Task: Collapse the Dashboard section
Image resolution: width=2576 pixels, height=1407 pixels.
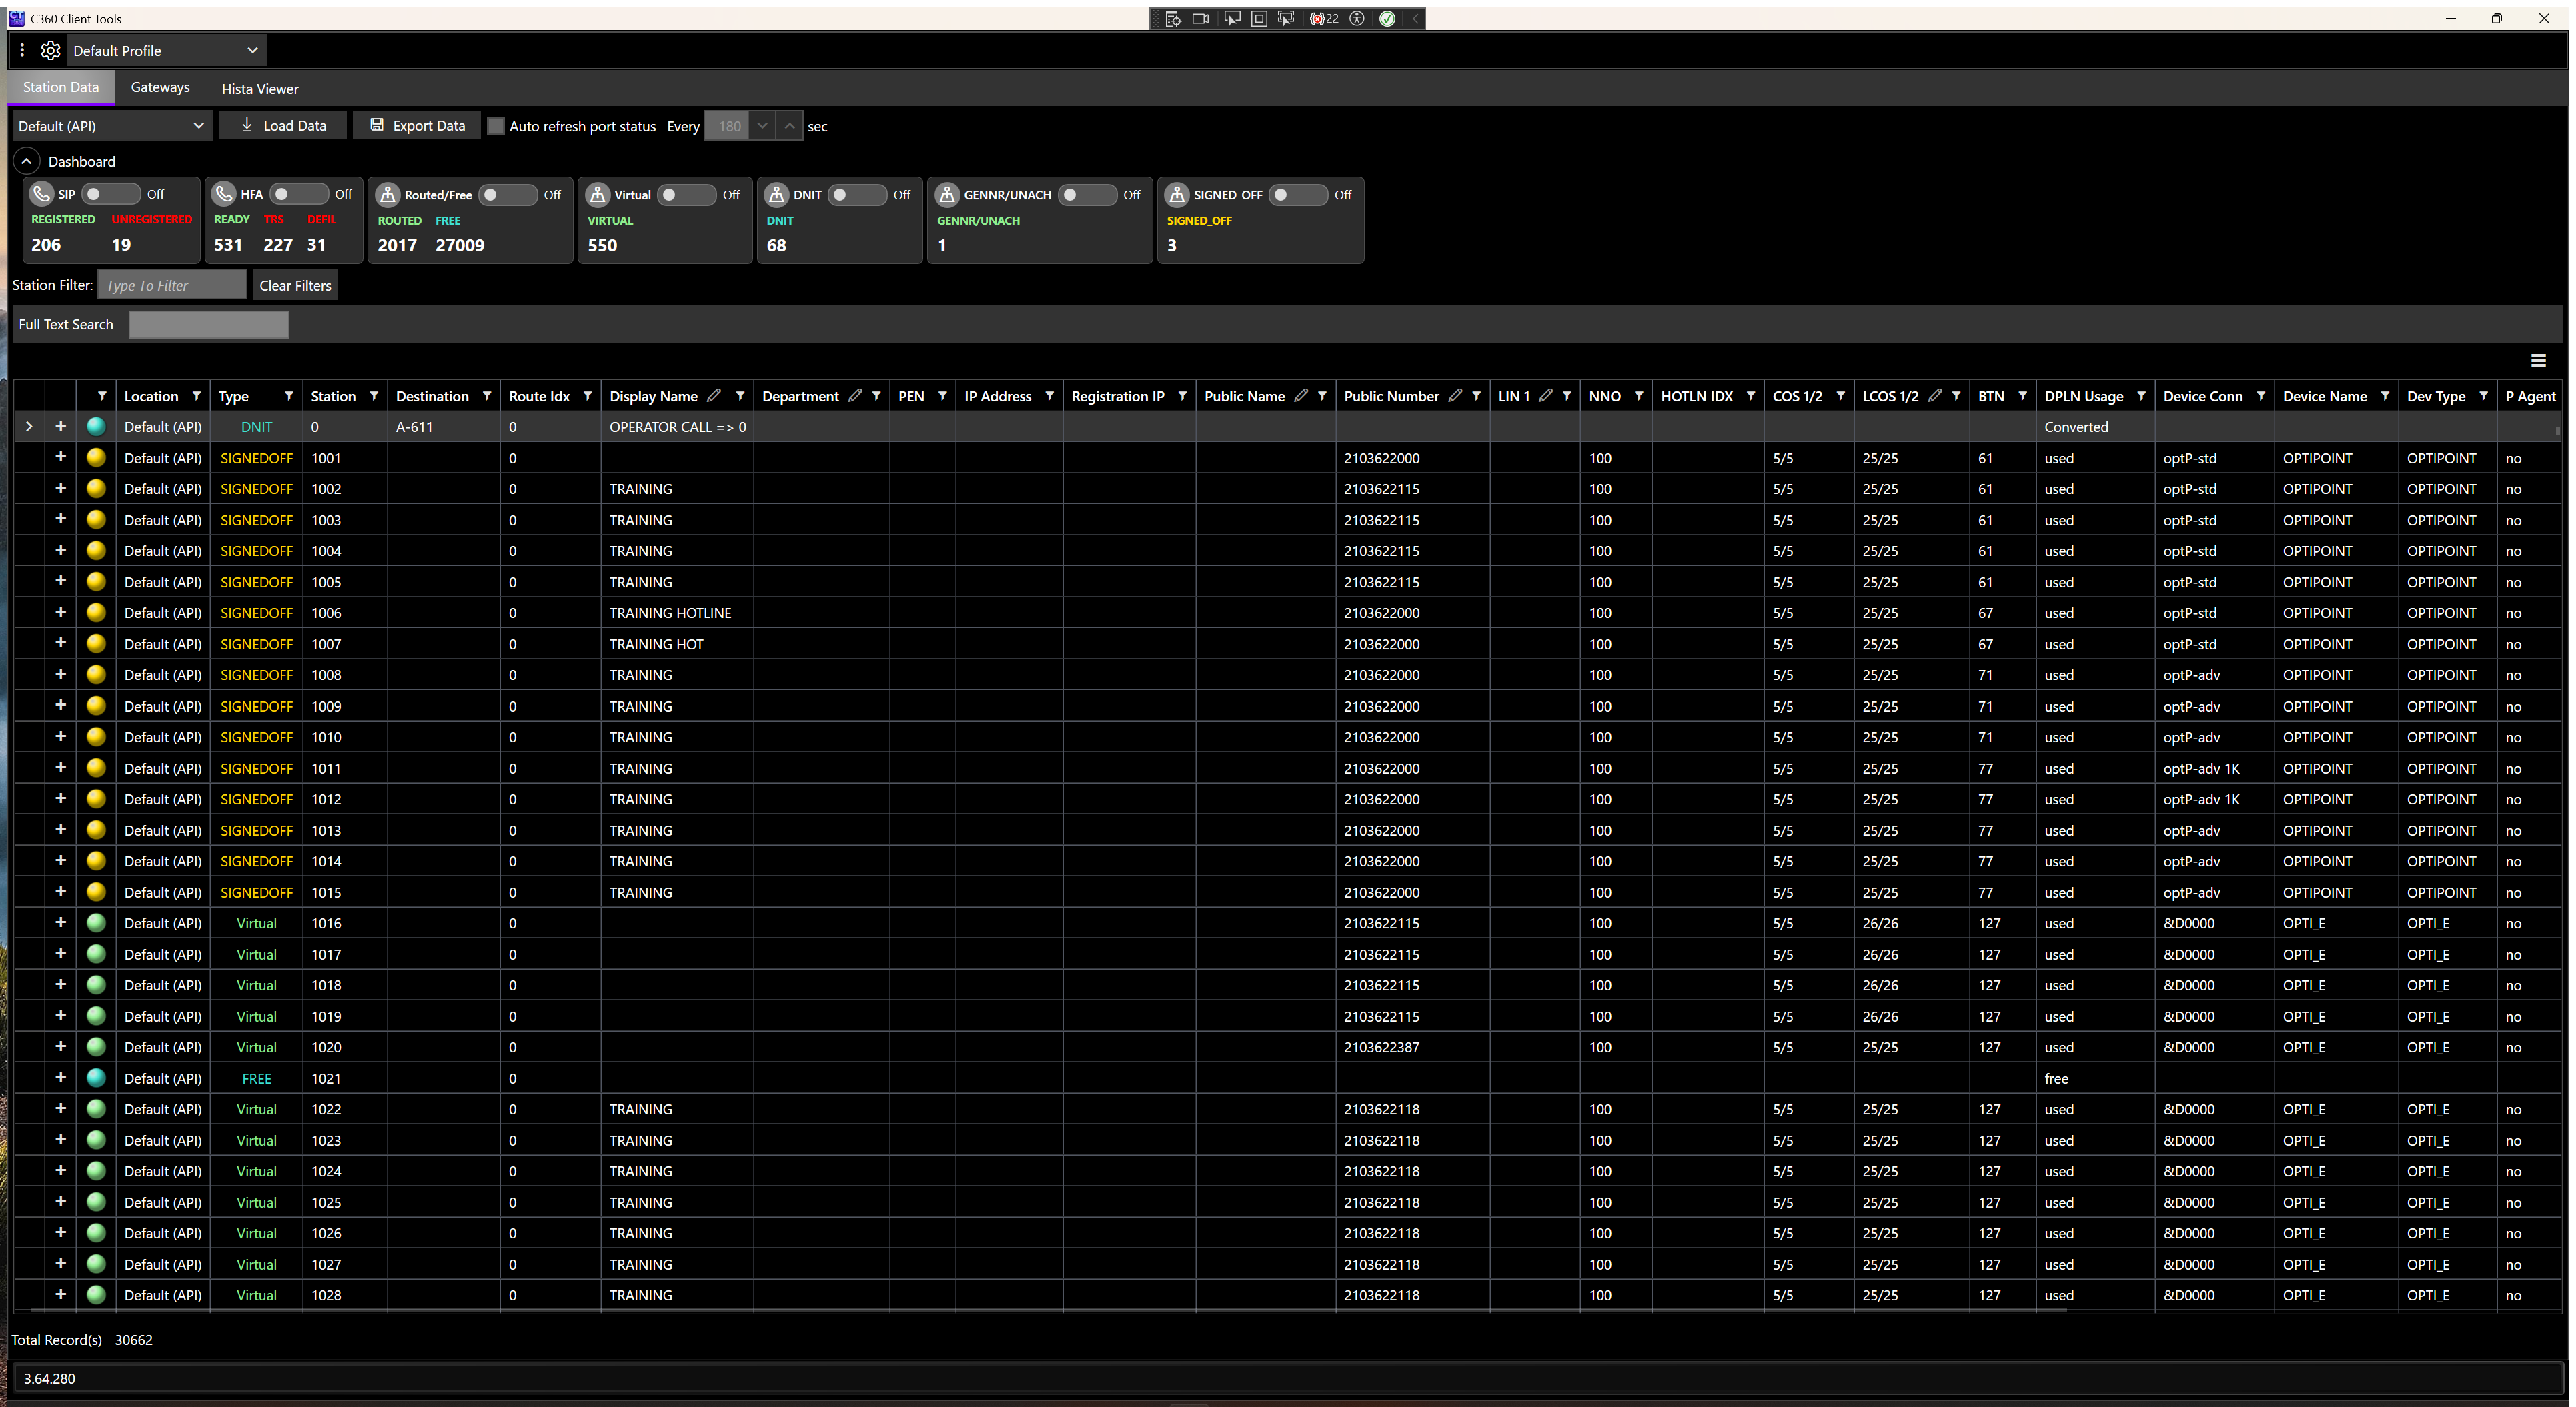Action: (x=27, y=161)
